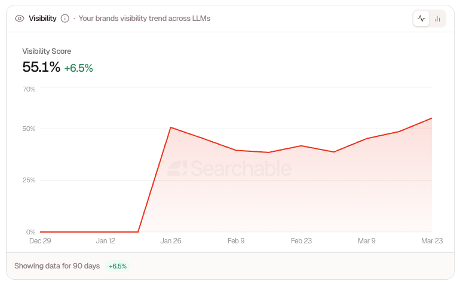
Task: Select the Jan 26 peak on the chart line
Action: click(171, 127)
